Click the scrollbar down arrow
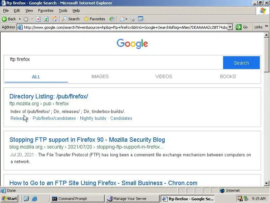 266,183
